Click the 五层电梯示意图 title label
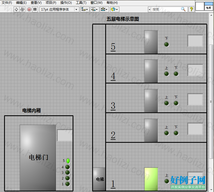This screenshot has width=214, height=192. (x=123, y=19)
